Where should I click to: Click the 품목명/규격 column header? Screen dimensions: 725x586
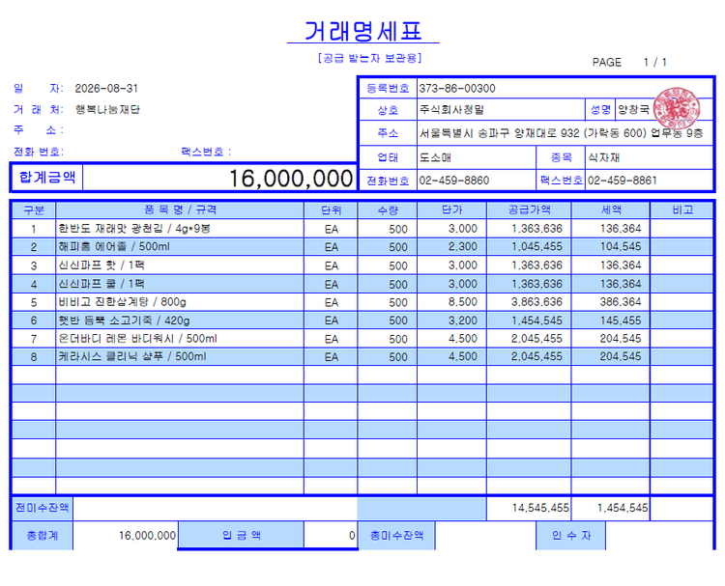pos(180,210)
